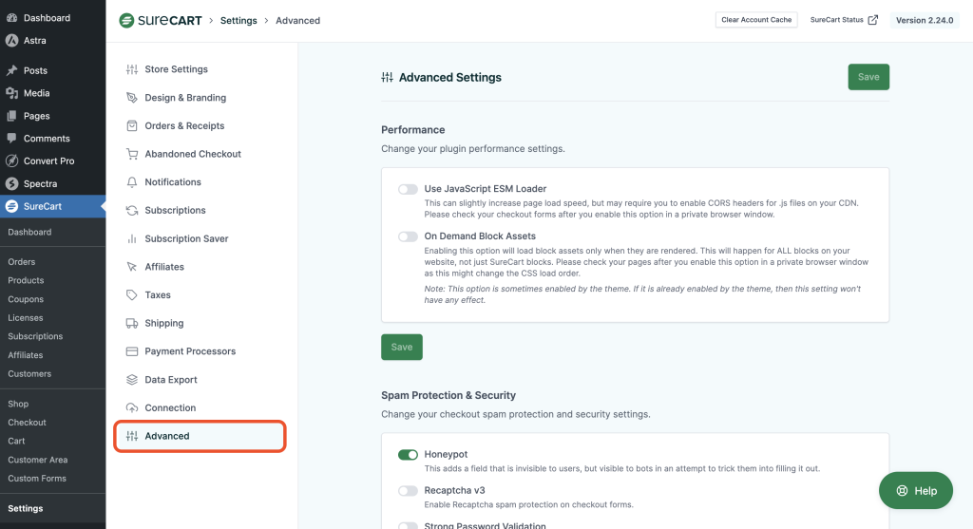Image resolution: width=973 pixels, height=529 pixels.
Task: Open Orders in SureCart submenu
Action: click(22, 262)
